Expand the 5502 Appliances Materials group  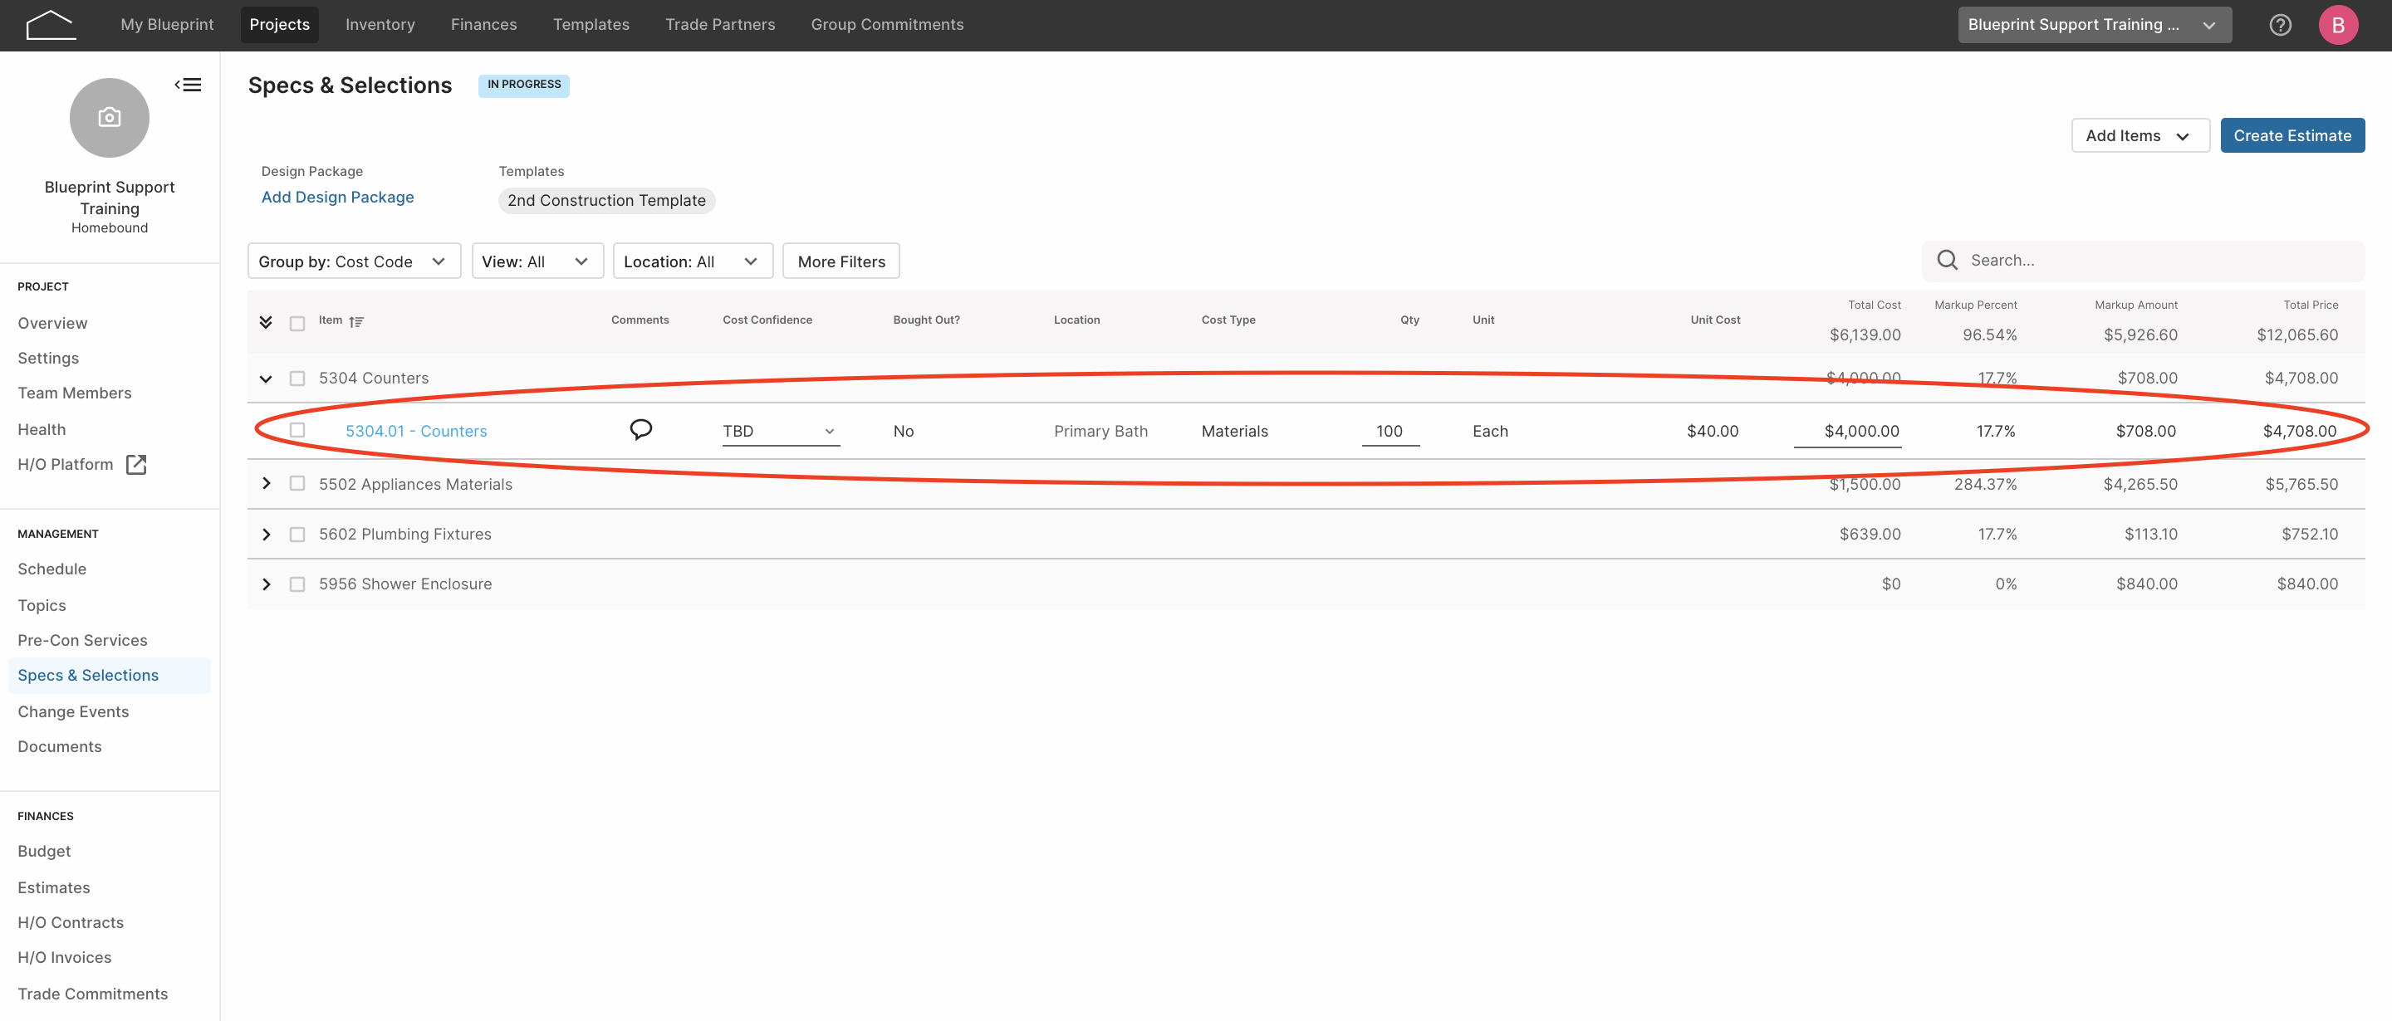(266, 484)
